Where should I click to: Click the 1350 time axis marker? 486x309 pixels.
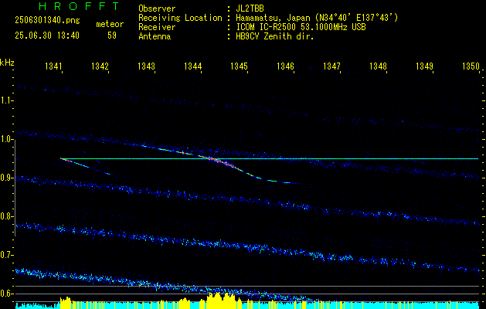coord(471,66)
